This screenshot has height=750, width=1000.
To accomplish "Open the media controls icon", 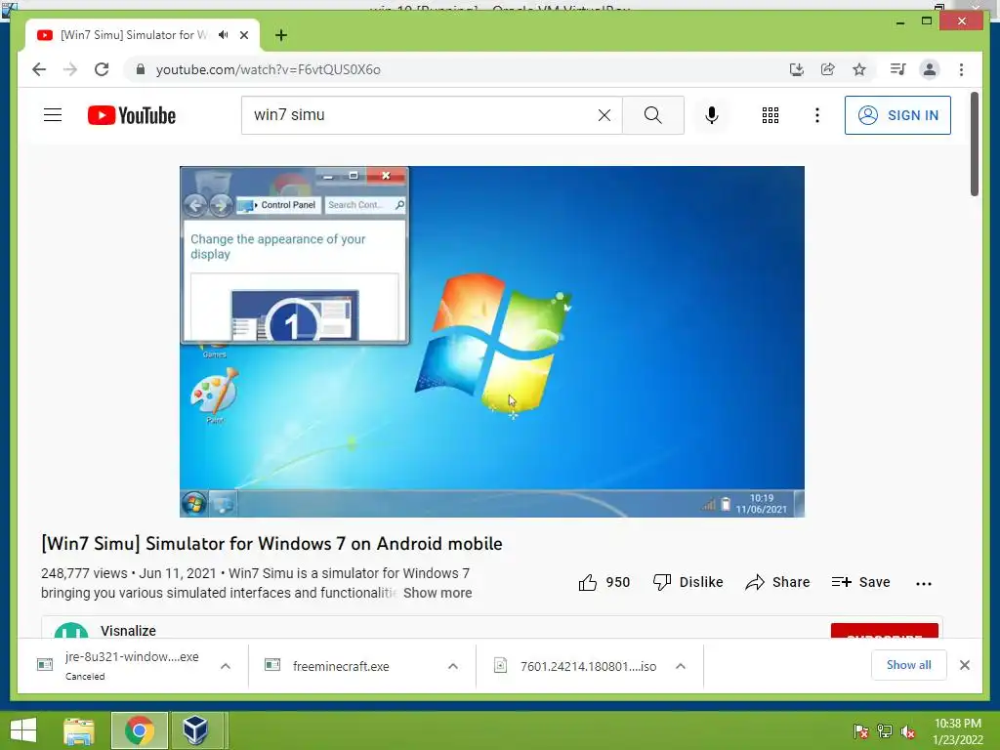I will coord(898,69).
